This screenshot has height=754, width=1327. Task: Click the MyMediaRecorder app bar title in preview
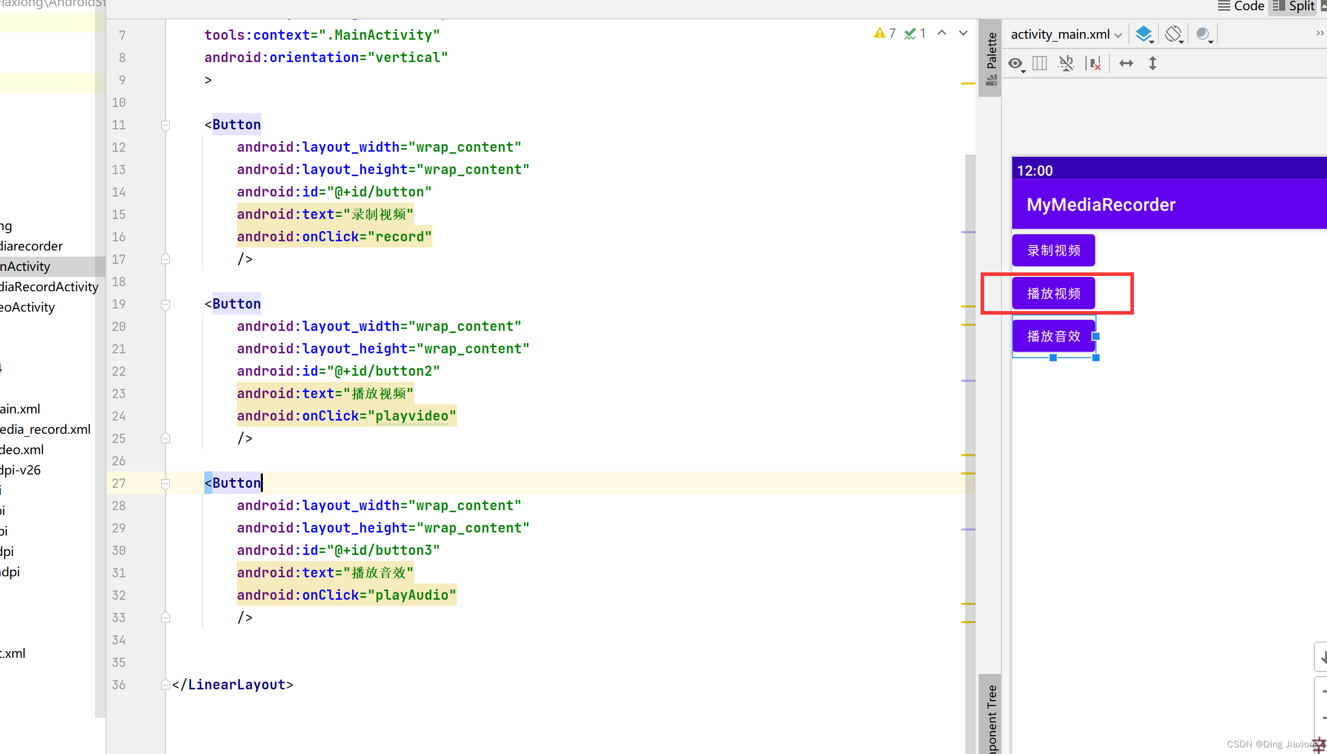[1100, 205]
